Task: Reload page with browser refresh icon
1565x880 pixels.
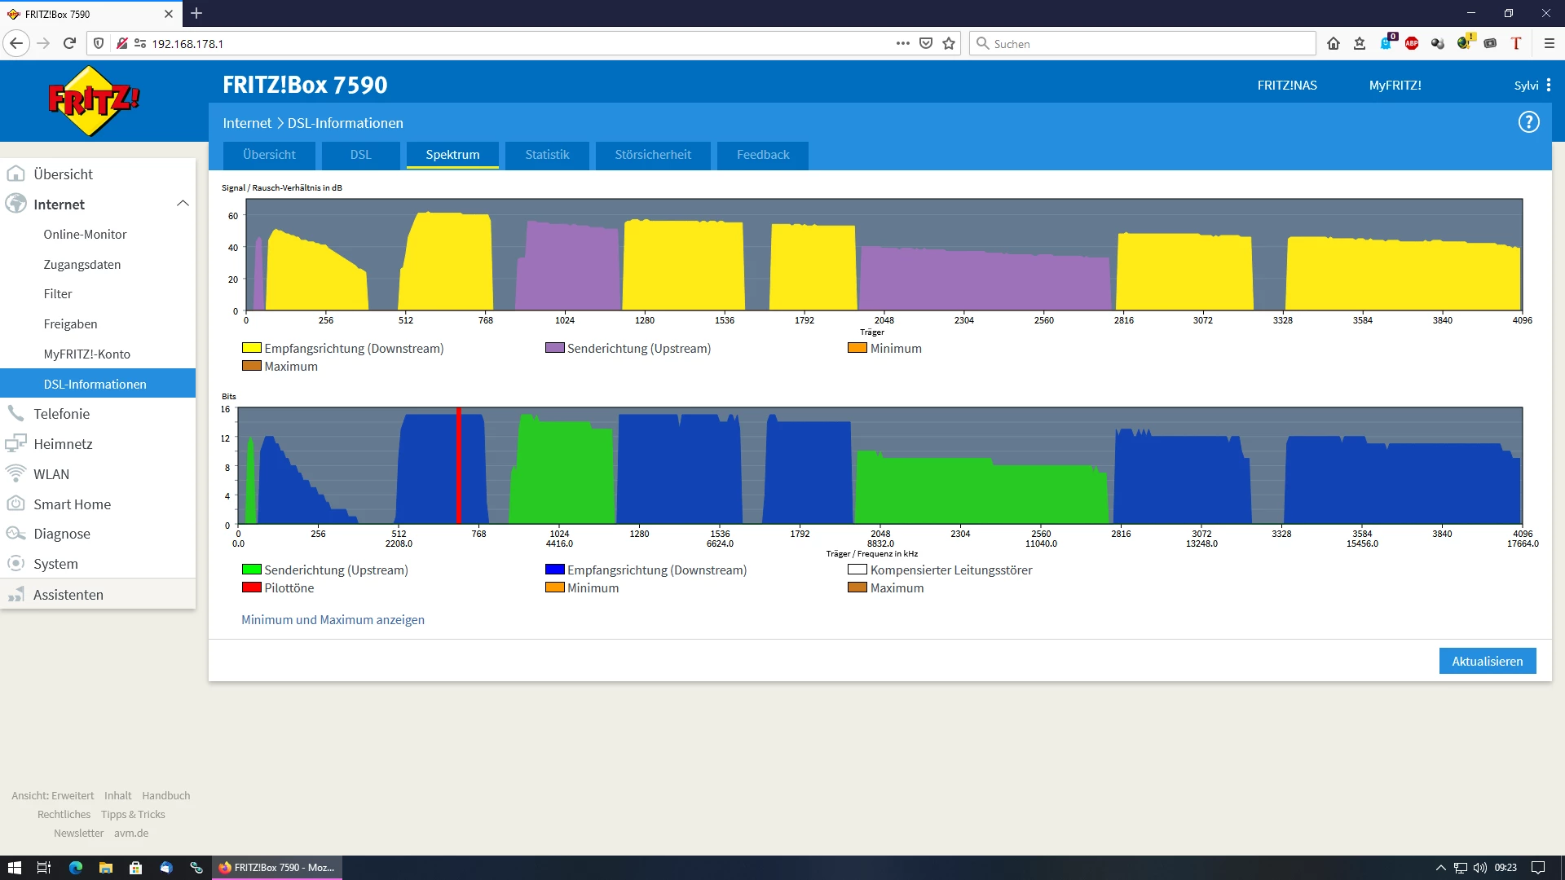Action: tap(70, 43)
